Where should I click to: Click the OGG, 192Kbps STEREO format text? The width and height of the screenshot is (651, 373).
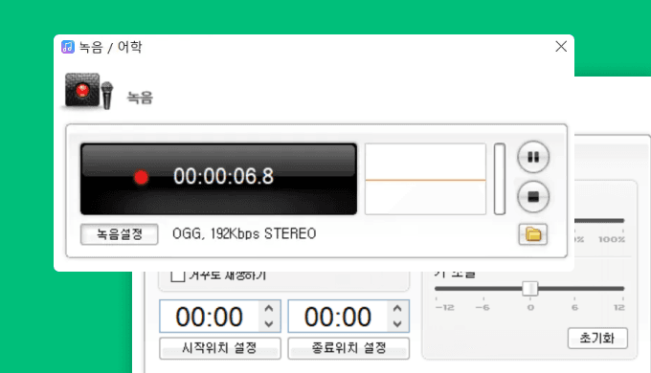point(244,234)
